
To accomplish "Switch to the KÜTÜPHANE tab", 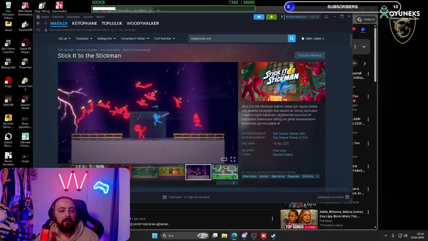I will pos(85,23).
